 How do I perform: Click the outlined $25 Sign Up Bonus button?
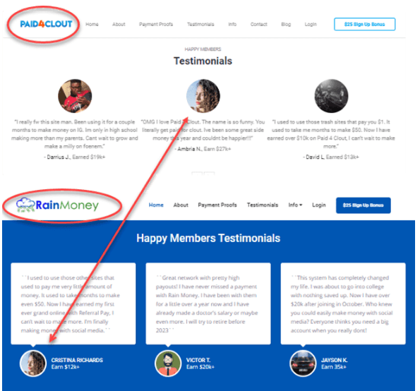(364, 24)
